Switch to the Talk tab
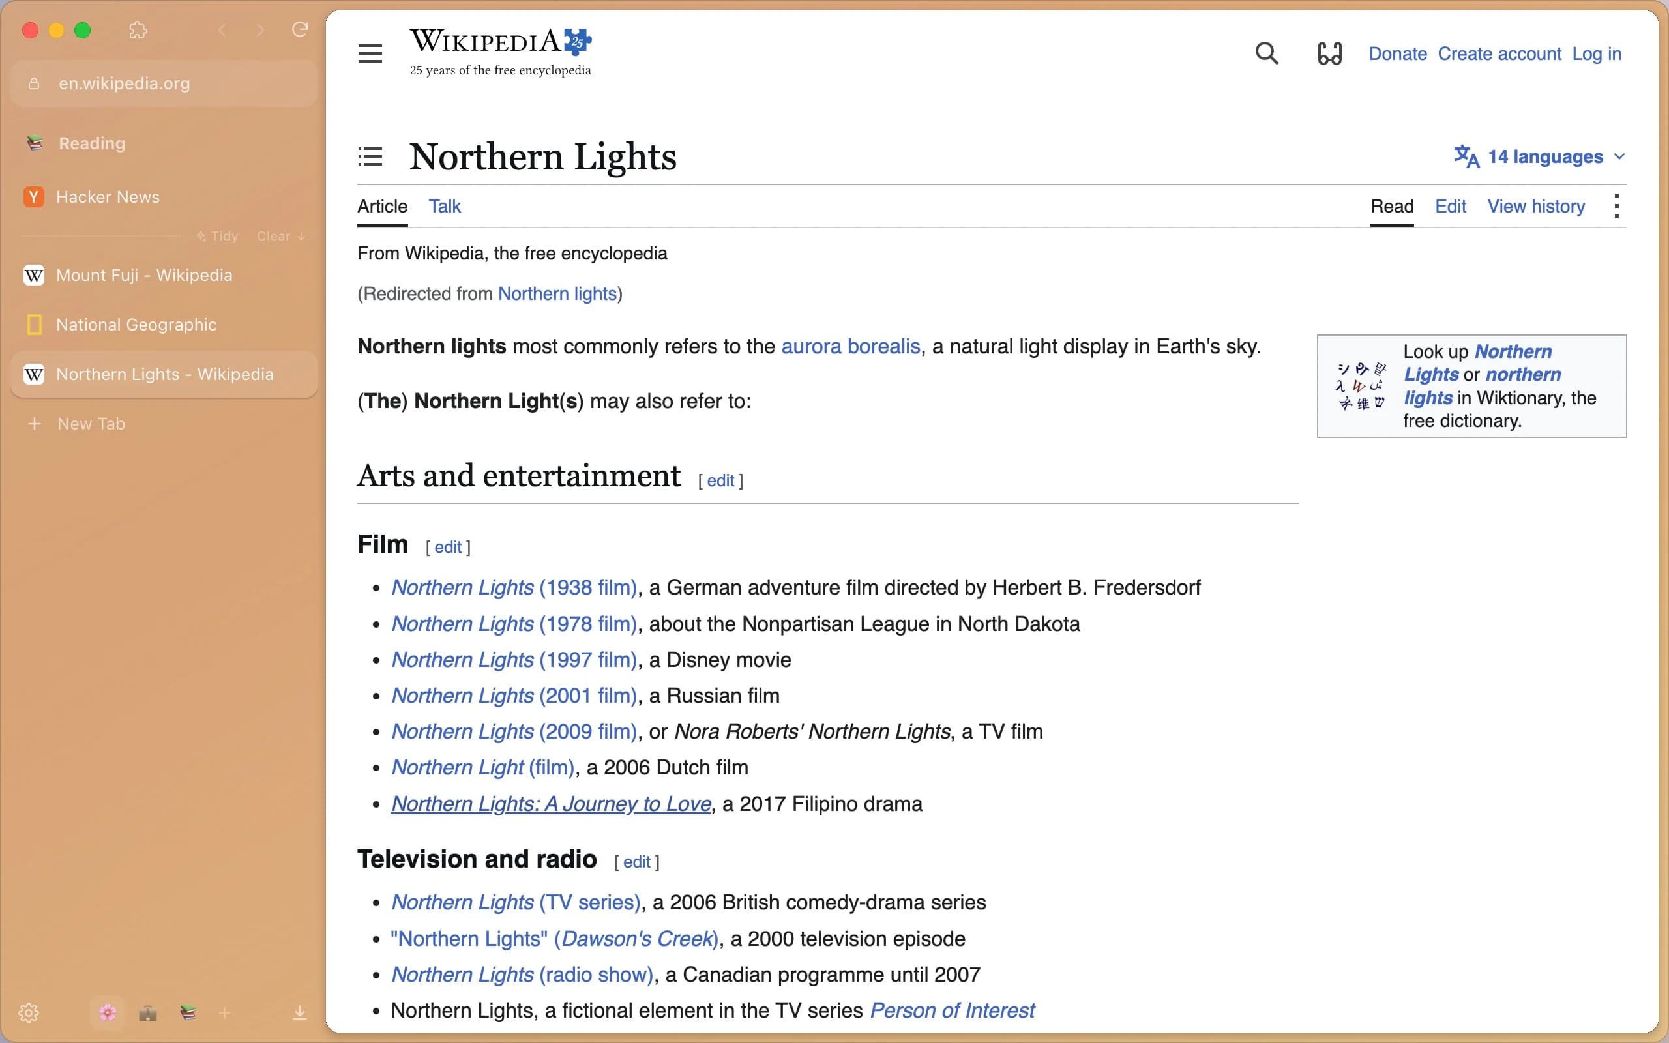The width and height of the screenshot is (1669, 1043). [x=445, y=205]
